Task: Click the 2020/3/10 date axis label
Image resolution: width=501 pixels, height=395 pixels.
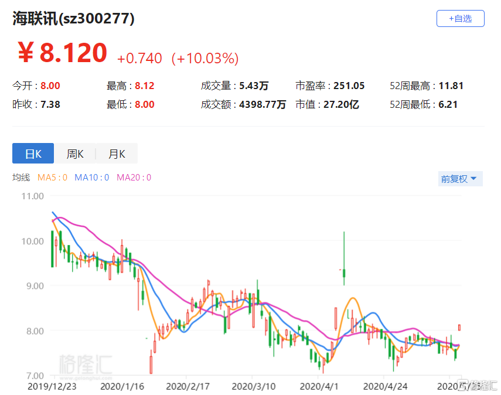Action: [254, 387]
